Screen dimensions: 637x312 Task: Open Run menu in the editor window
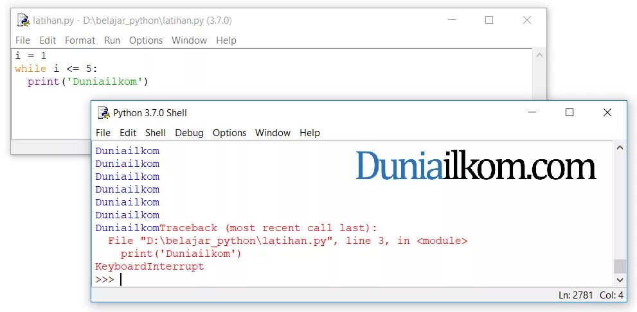112,40
